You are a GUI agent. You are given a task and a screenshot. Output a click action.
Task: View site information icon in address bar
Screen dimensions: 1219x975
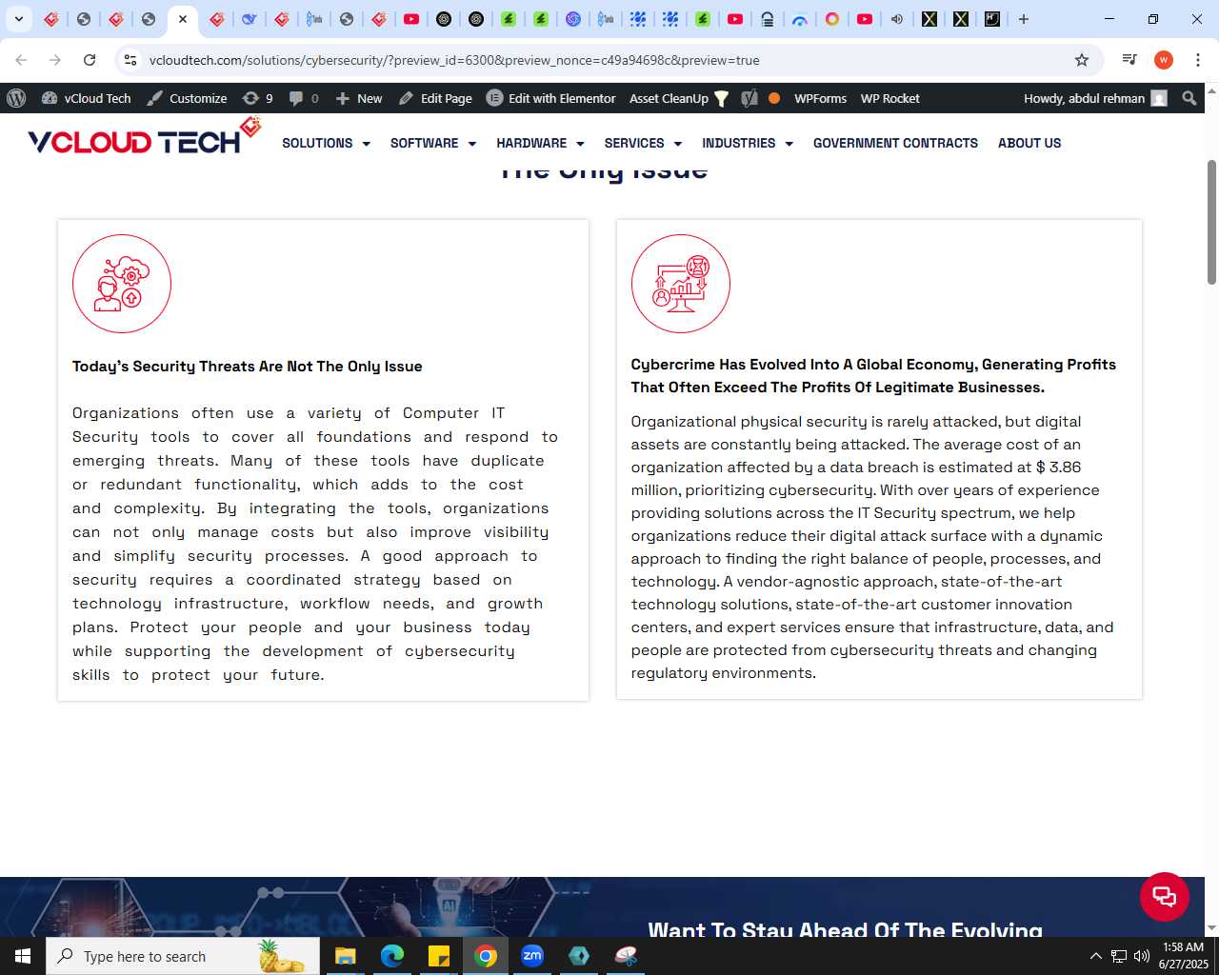tap(130, 60)
